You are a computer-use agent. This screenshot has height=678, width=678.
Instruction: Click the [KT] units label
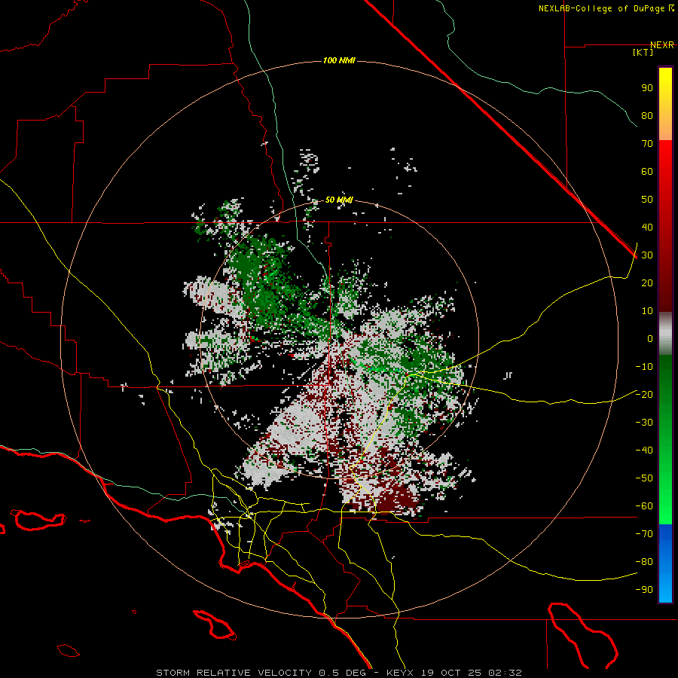click(643, 52)
